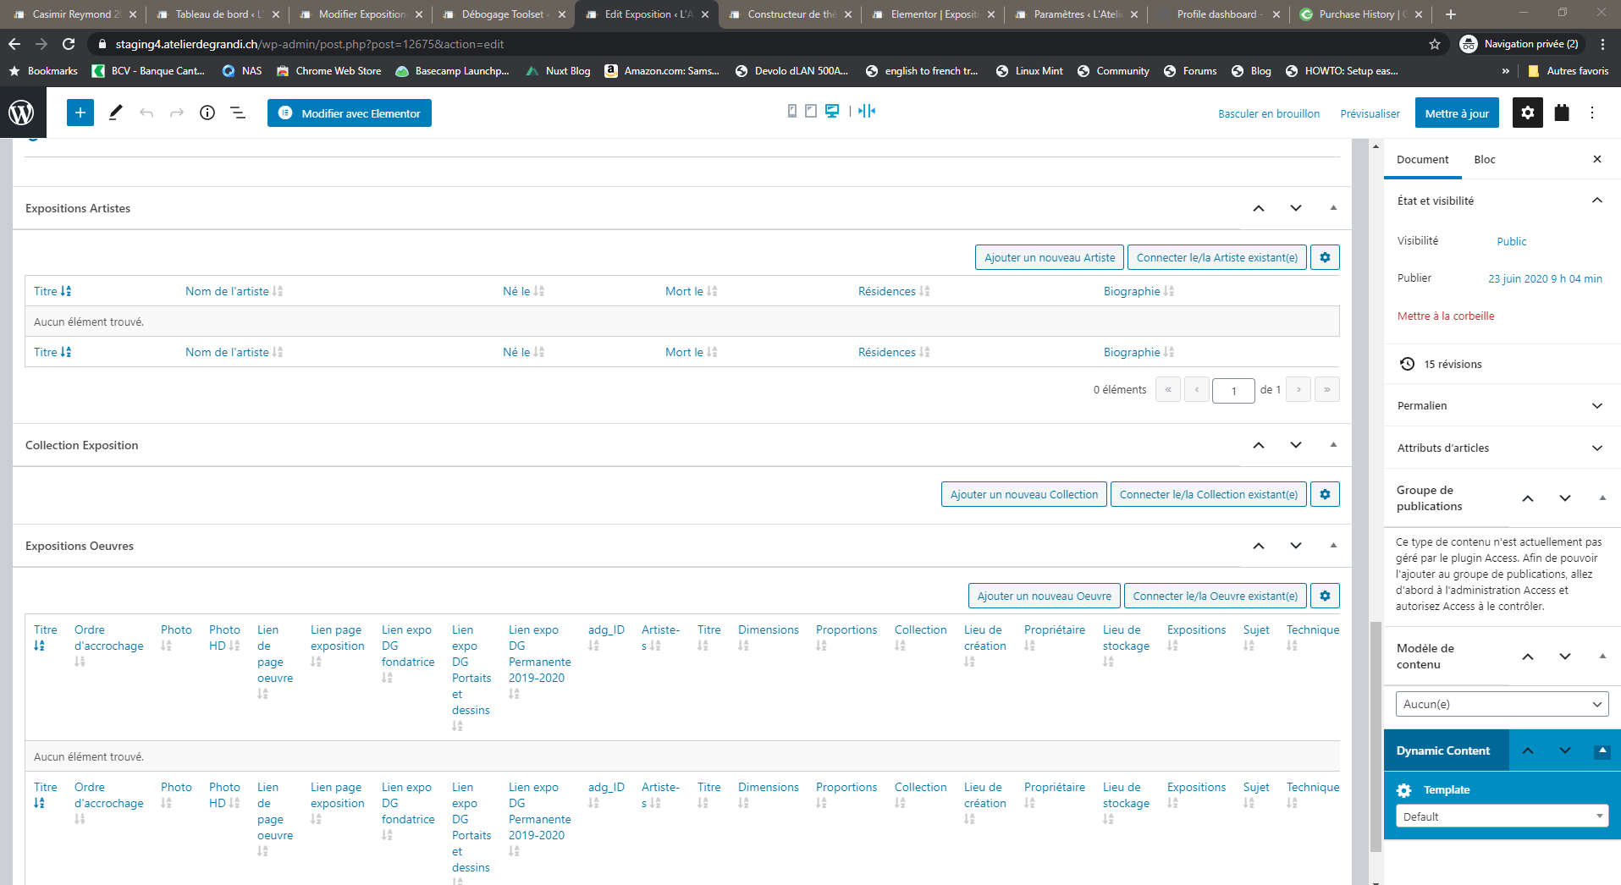Click the pagination current page field
Viewport: 1621px width, 885px height.
[1233, 390]
